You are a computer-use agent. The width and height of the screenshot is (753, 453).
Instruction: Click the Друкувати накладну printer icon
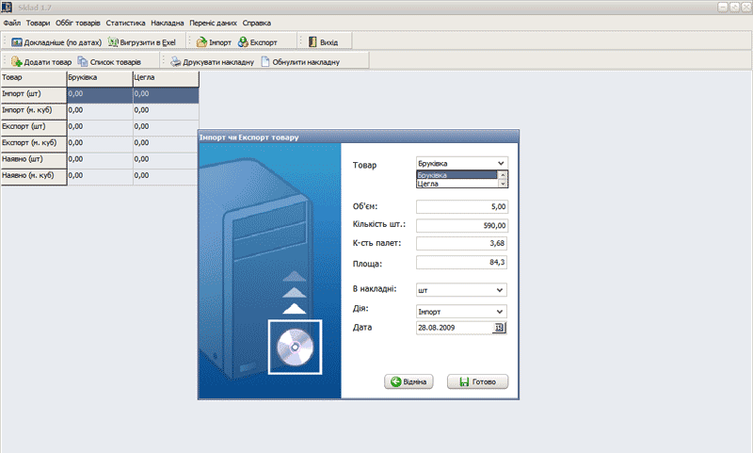175,62
